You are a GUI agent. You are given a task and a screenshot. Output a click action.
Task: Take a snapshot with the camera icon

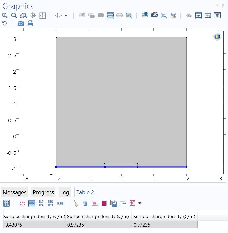pos(20,23)
